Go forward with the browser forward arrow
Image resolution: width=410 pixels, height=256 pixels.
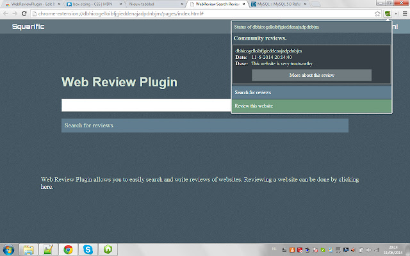[15, 13]
